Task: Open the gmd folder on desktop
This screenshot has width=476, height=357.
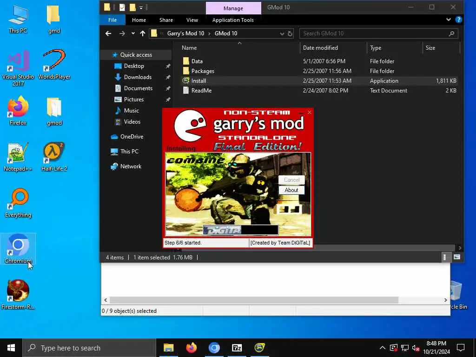Action: tap(54, 19)
